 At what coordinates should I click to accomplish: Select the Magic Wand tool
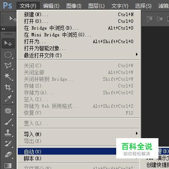coord(8,76)
